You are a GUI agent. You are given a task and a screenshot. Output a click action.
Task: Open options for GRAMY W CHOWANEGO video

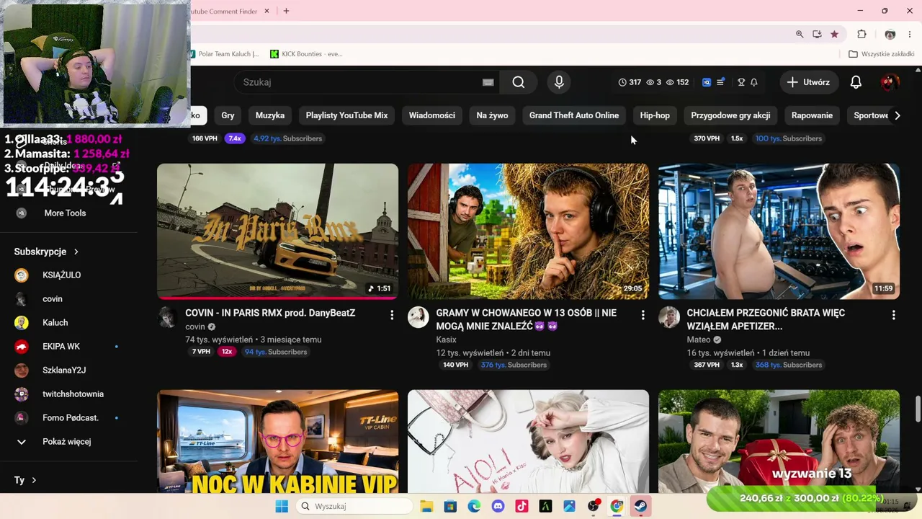[643, 315]
